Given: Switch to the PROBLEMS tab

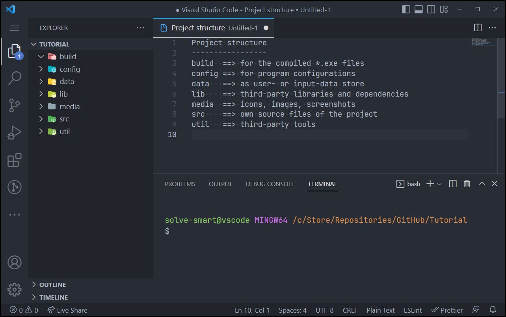Looking at the screenshot, I should coord(180,184).
